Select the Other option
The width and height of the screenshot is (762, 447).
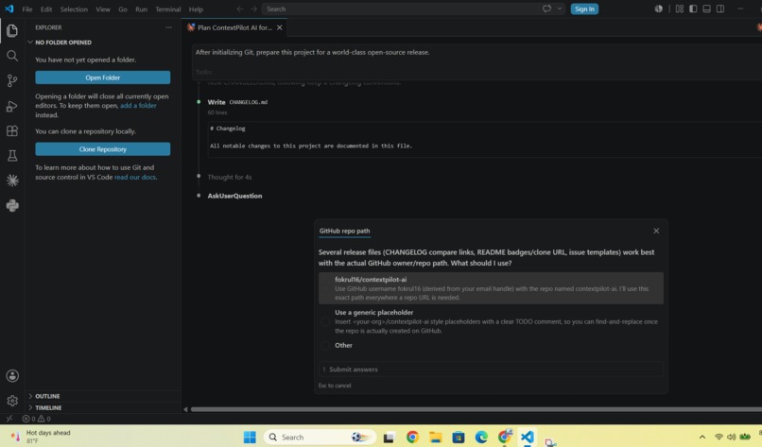pyautogui.click(x=491, y=346)
